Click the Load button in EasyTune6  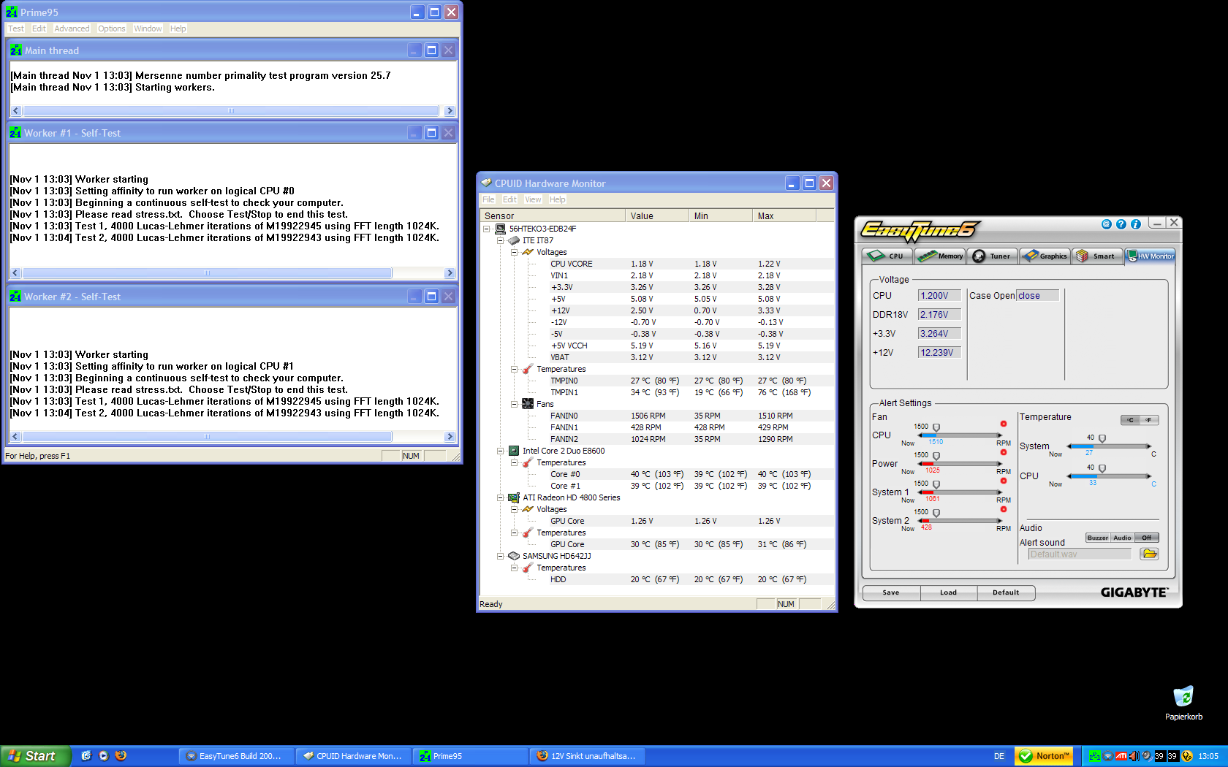click(x=948, y=592)
